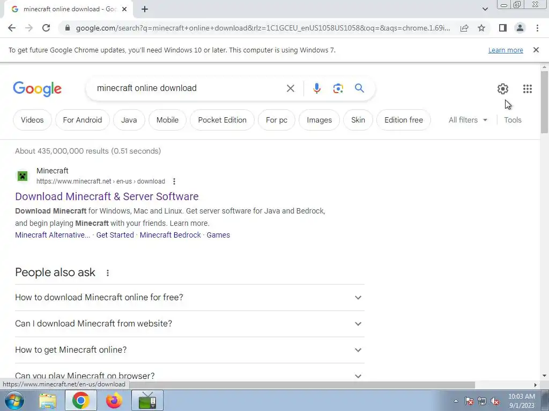Open People also ask options menu
The height and width of the screenshot is (411, 549).
[x=107, y=273]
